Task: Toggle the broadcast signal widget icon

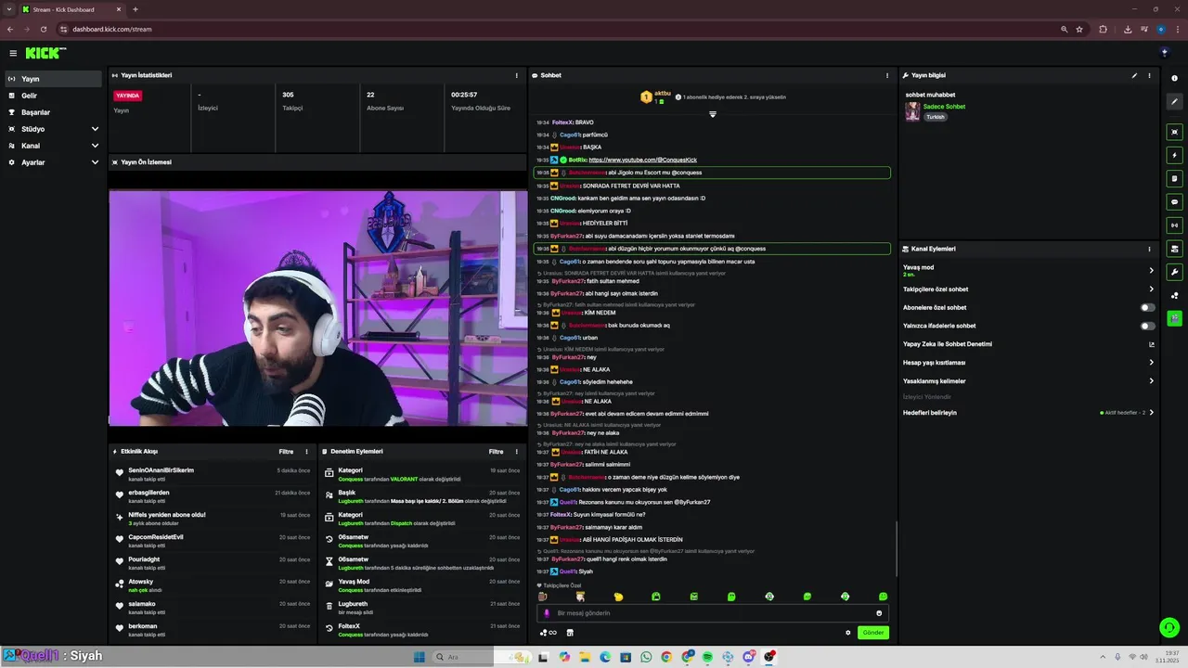Action: 1175,225
